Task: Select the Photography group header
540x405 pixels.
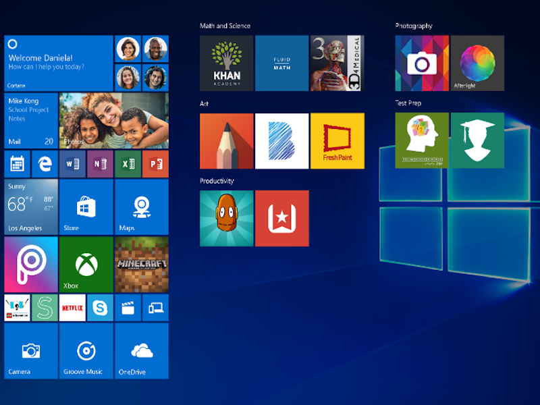Action: pos(414,26)
